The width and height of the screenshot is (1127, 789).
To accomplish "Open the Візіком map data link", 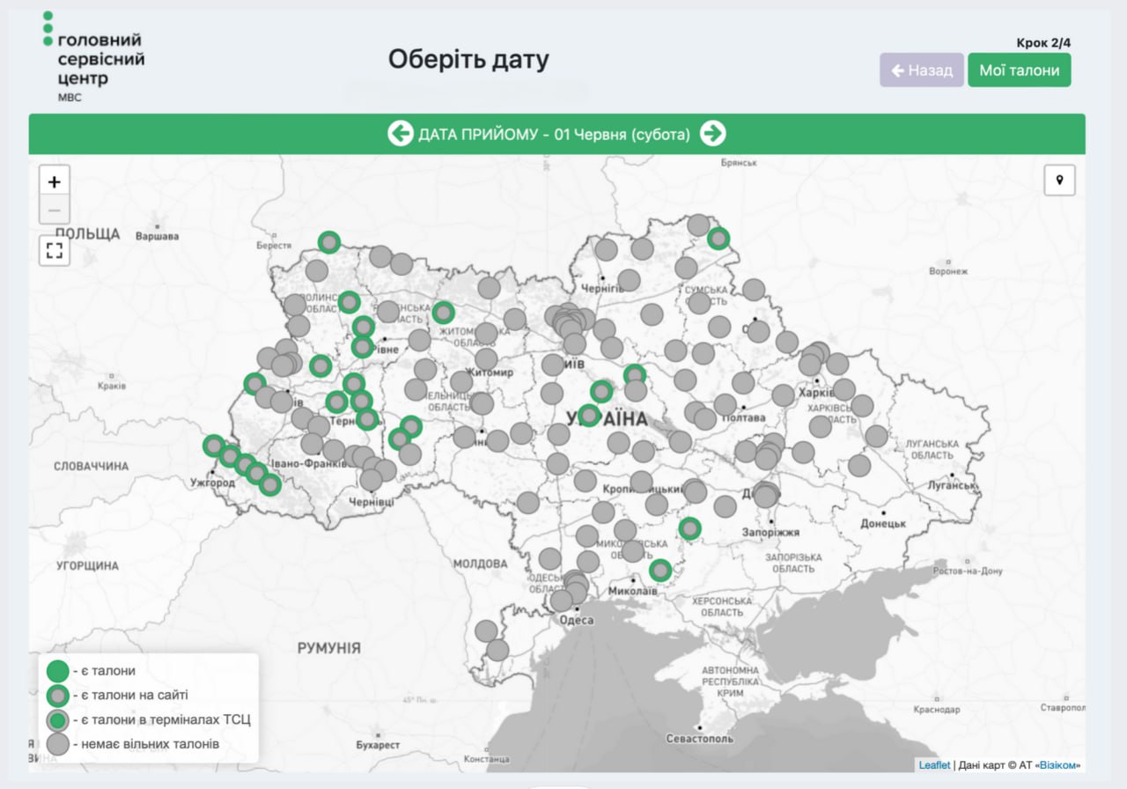I will (x=1057, y=765).
